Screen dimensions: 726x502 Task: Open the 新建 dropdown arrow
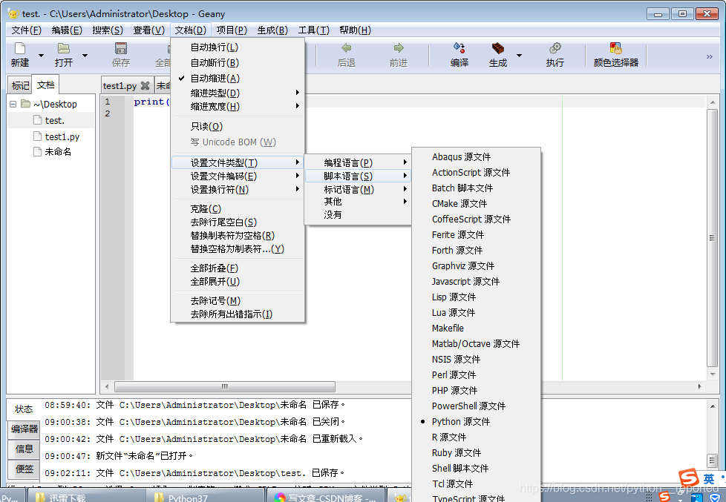pos(42,55)
